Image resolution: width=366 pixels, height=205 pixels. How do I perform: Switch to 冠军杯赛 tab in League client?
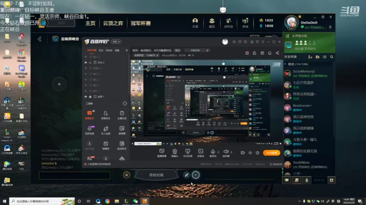[x=140, y=23]
